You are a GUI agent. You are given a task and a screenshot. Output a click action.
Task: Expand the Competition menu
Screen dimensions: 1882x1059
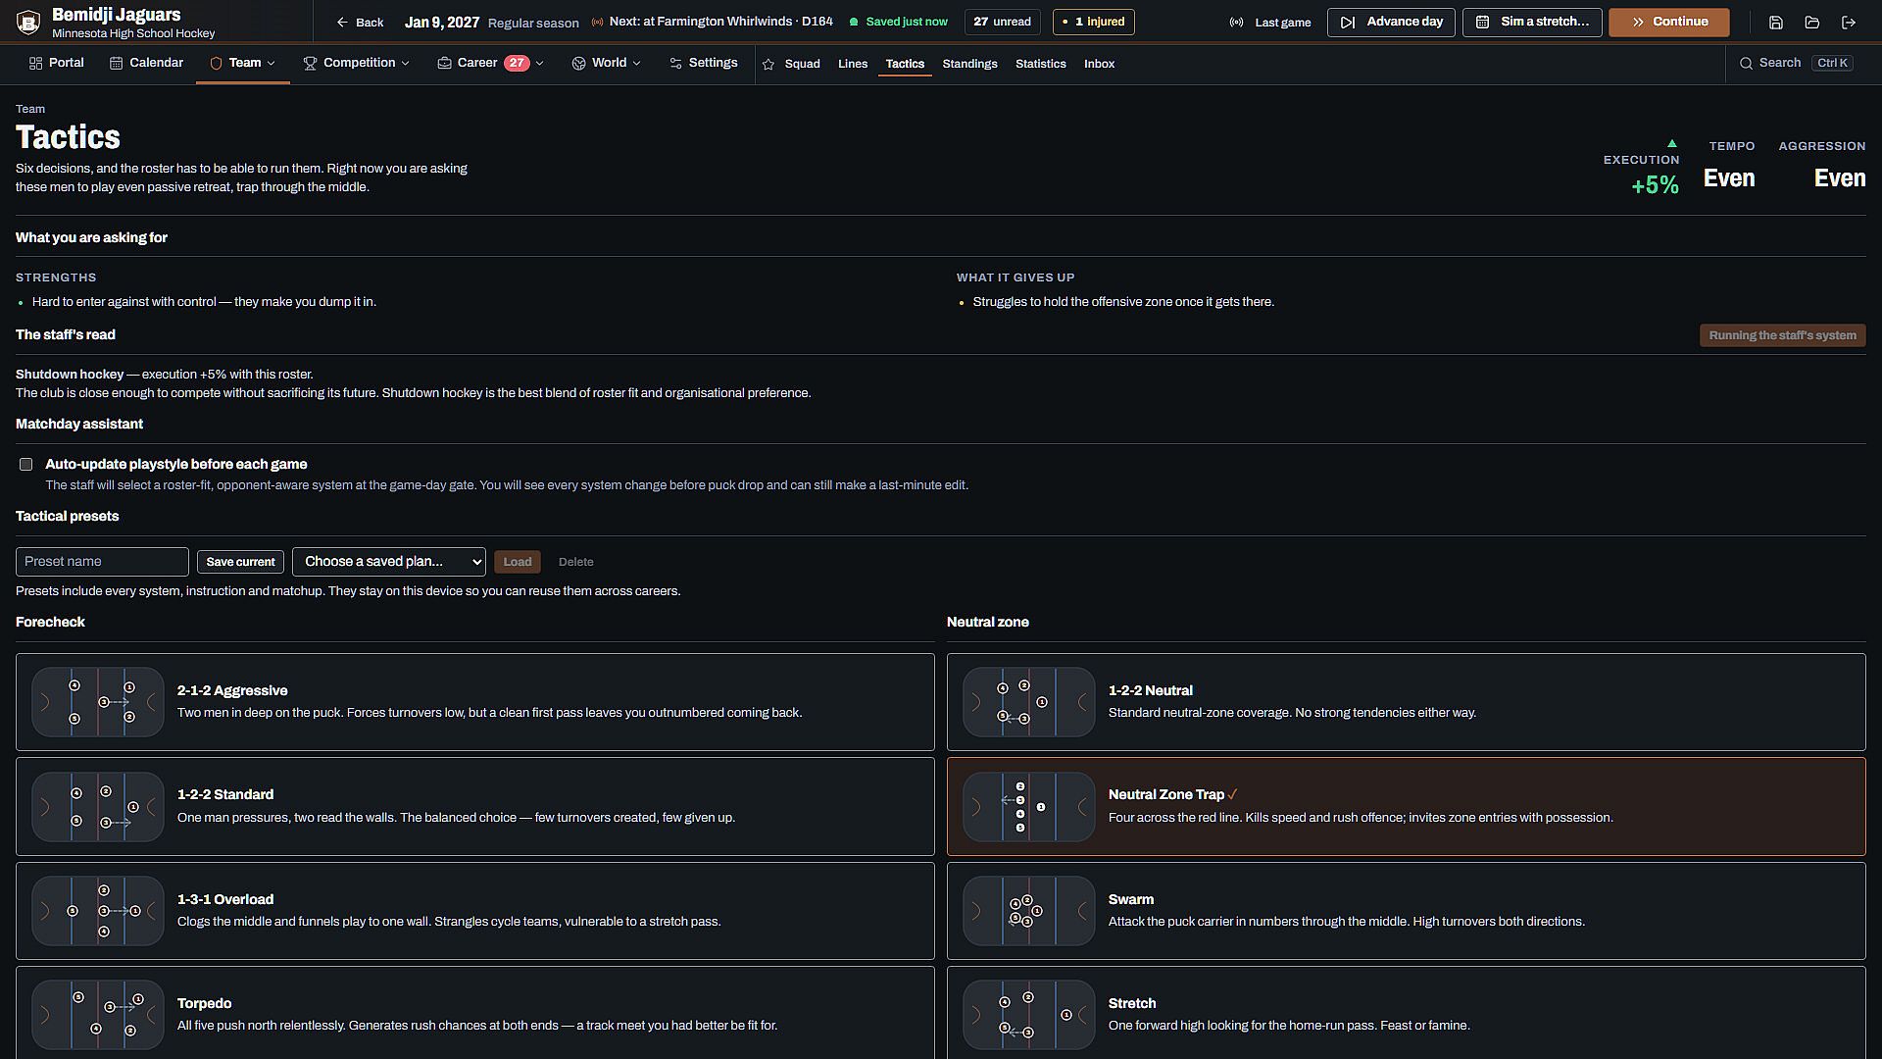pyautogui.click(x=356, y=63)
